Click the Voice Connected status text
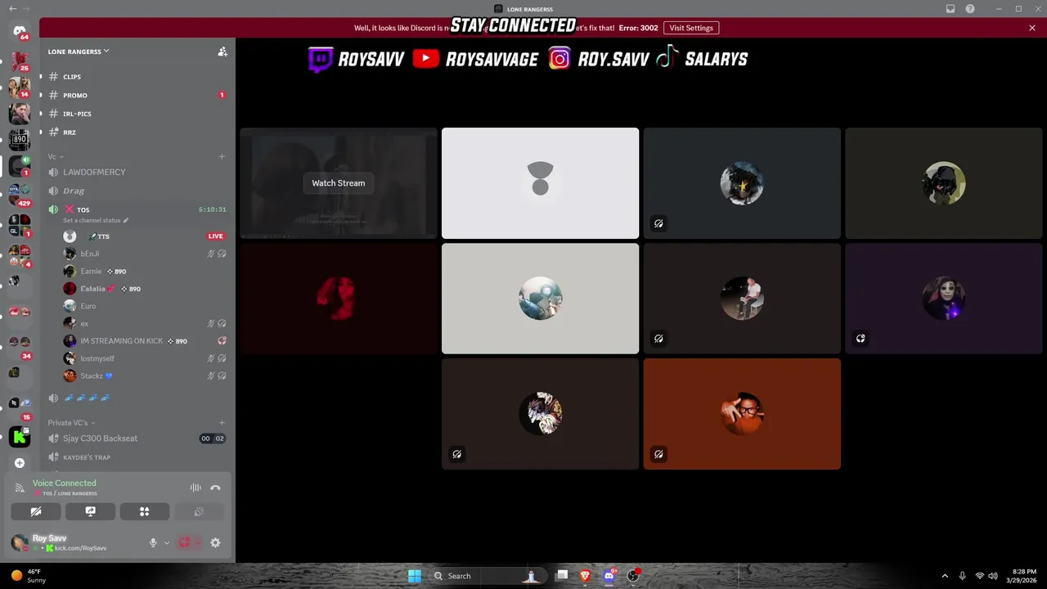 (x=65, y=483)
